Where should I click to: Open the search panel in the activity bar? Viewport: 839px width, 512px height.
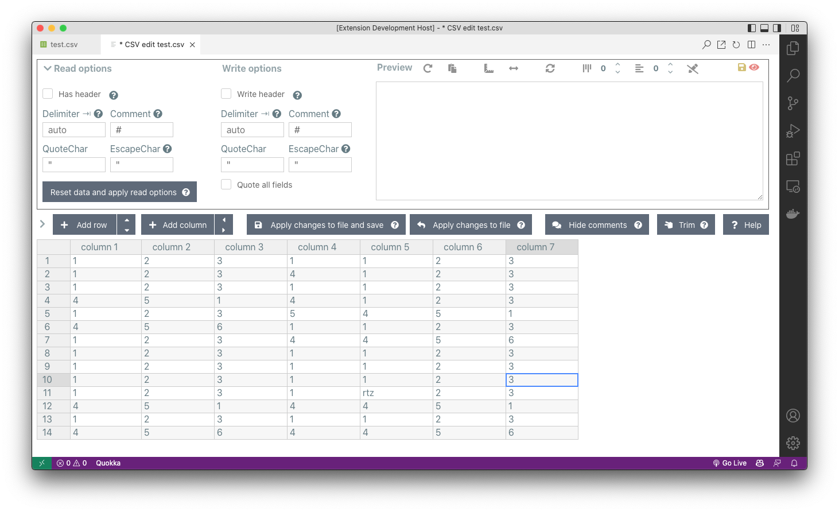(793, 75)
